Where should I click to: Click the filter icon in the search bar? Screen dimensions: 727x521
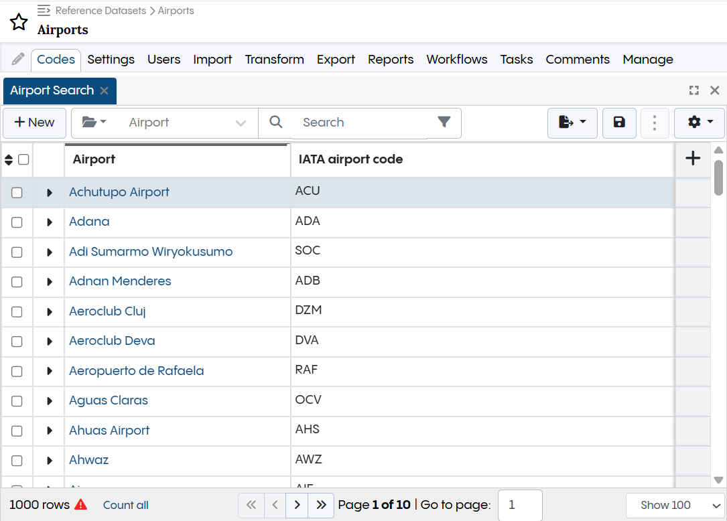point(444,123)
